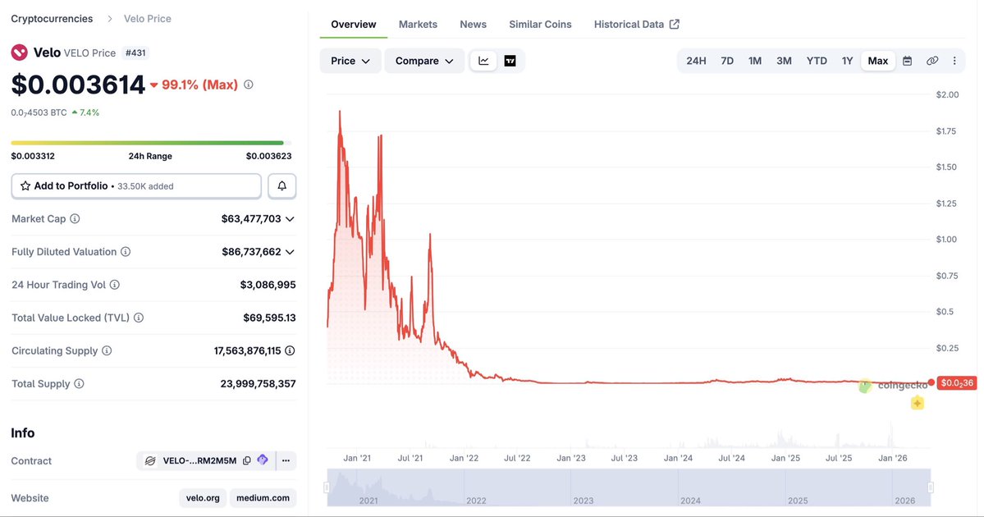984x517 pixels.
Task: Click 2021 in the range navigator
Action: tap(368, 501)
